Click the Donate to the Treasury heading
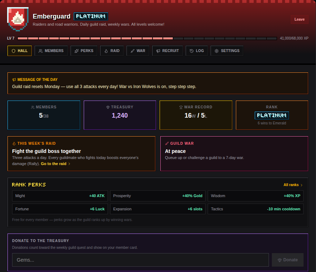 41,241
